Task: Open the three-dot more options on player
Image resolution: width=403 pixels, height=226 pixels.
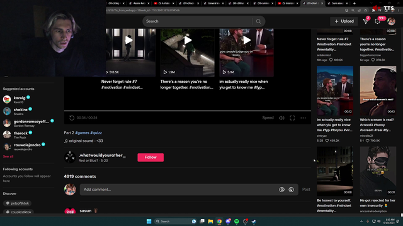Action: pyautogui.click(x=304, y=118)
